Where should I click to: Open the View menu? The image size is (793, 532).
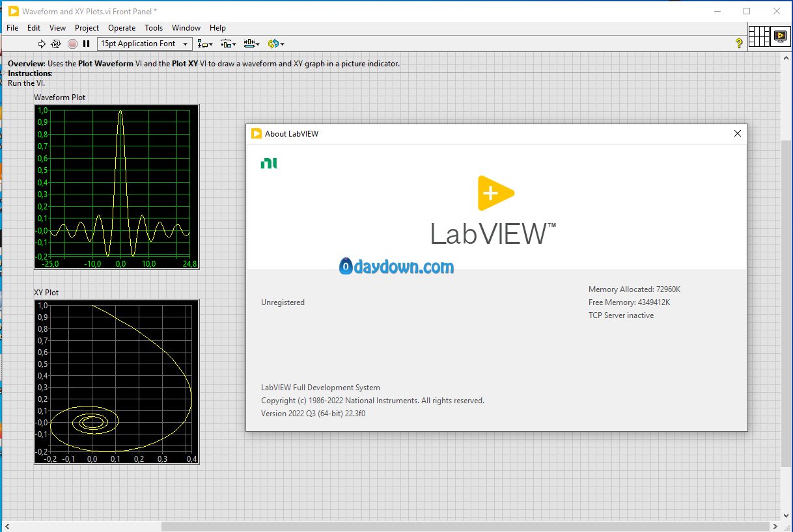tap(57, 28)
